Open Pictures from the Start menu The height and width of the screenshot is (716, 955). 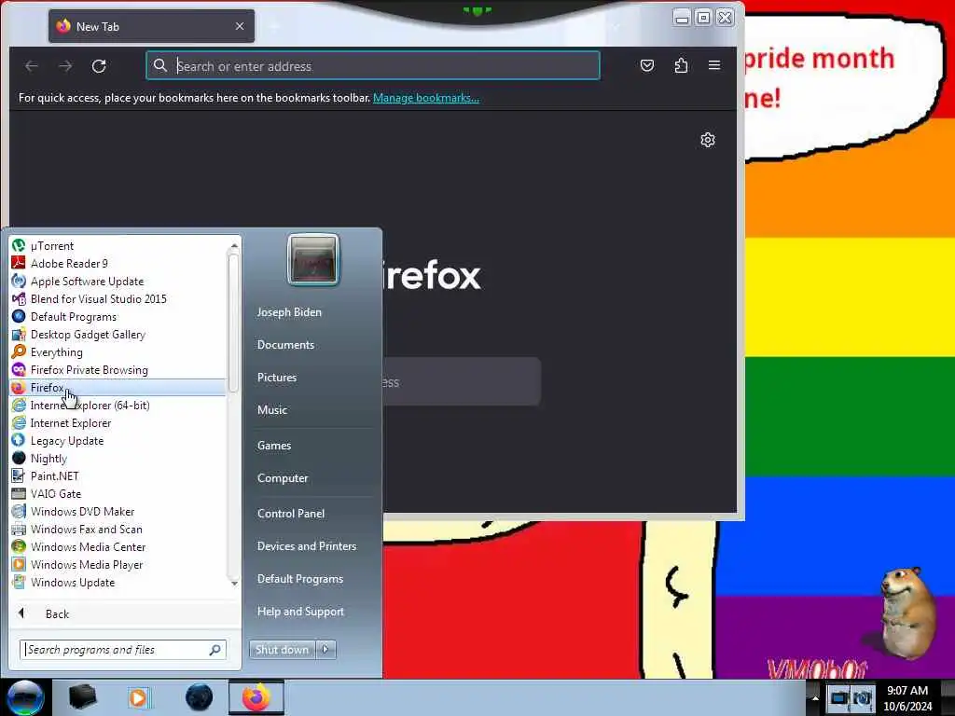click(x=277, y=378)
